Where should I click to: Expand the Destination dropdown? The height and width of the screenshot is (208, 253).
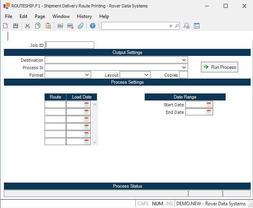pyautogui.click(x=184, y=60)
